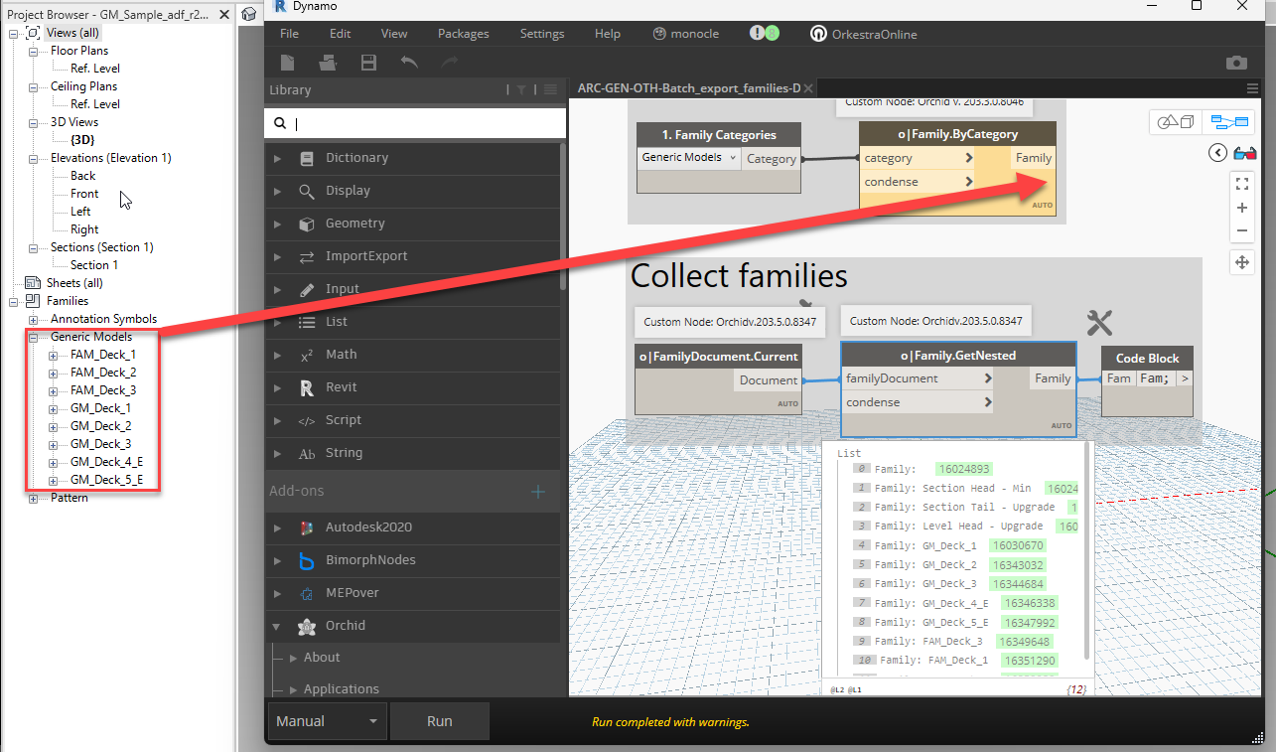This screenshot has width=1276, height=752.
Task: Open the Manual run mode dropdown
Action: (328, 721)
